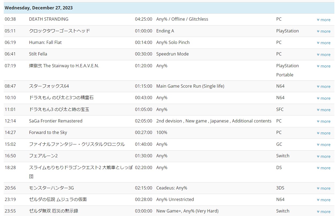This screenshot has width=336, height=216.
Task: Open more details for ゼルダ無双 厄災の黙示録
Action: click(x=323, y=211)
